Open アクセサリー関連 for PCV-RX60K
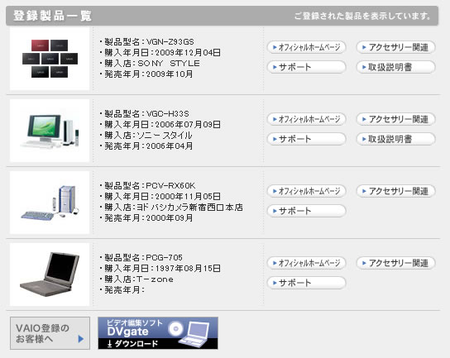This screenshot has width=450, height=358. [396, 191]
